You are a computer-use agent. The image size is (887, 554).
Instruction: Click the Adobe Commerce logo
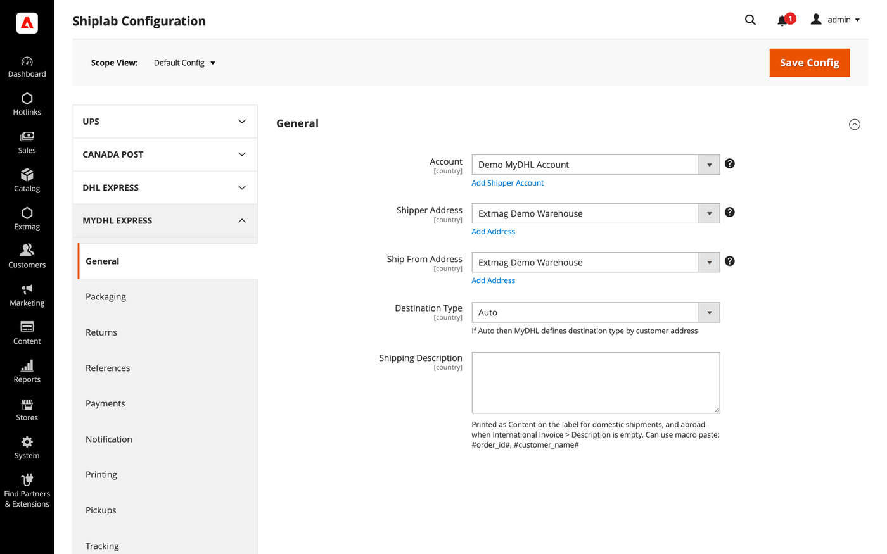(x=27, y=23)
